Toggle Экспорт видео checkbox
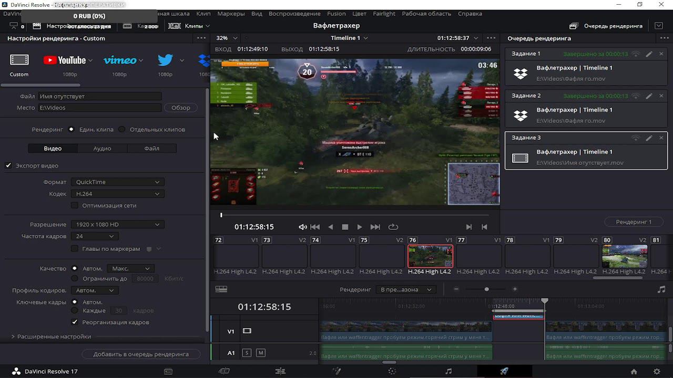The image size is (673, 378). (x=8, y=165)
